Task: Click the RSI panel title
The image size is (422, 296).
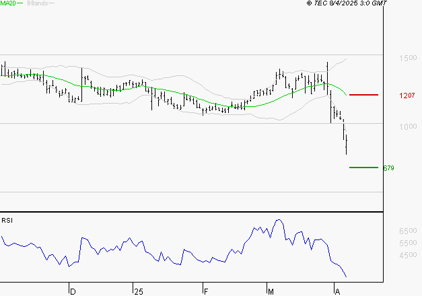Action: [x=7, y=220]
